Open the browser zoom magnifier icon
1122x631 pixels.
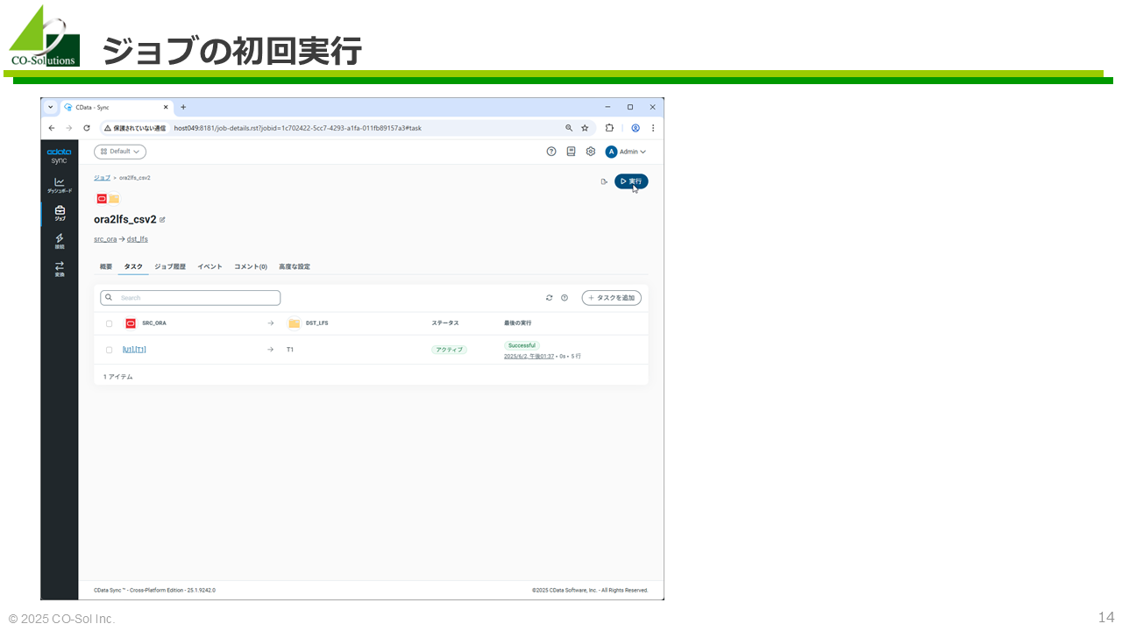[569, 128]
